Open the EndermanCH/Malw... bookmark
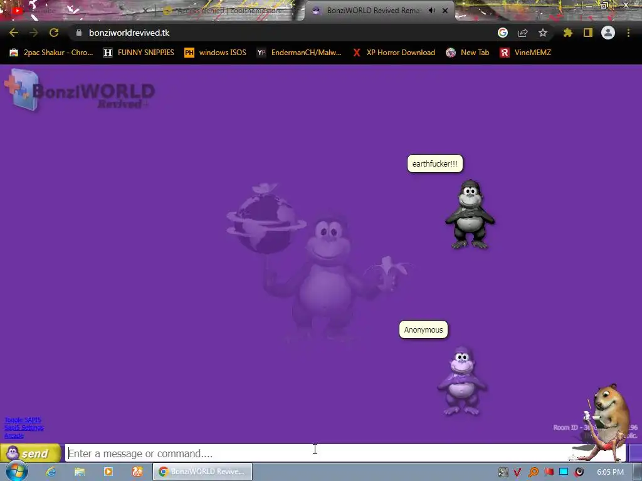642x481 pixels. point(299,53)
